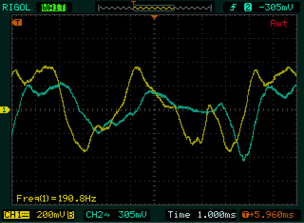Click the CH1 bandwidth limit B icon
The height and width of the screenshot is (223, 304).
pyautogui.click(x=70, y=214)
